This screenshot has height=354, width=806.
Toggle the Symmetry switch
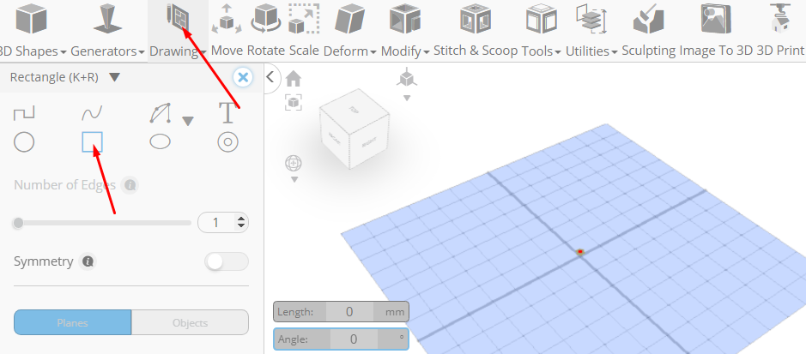pyautogui.click(x=227, y=261)
